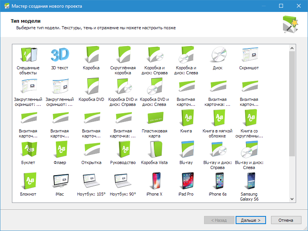Click the scrollbar up arrow
This screenshot has height=231, width=308.
(x=292, y=48)
